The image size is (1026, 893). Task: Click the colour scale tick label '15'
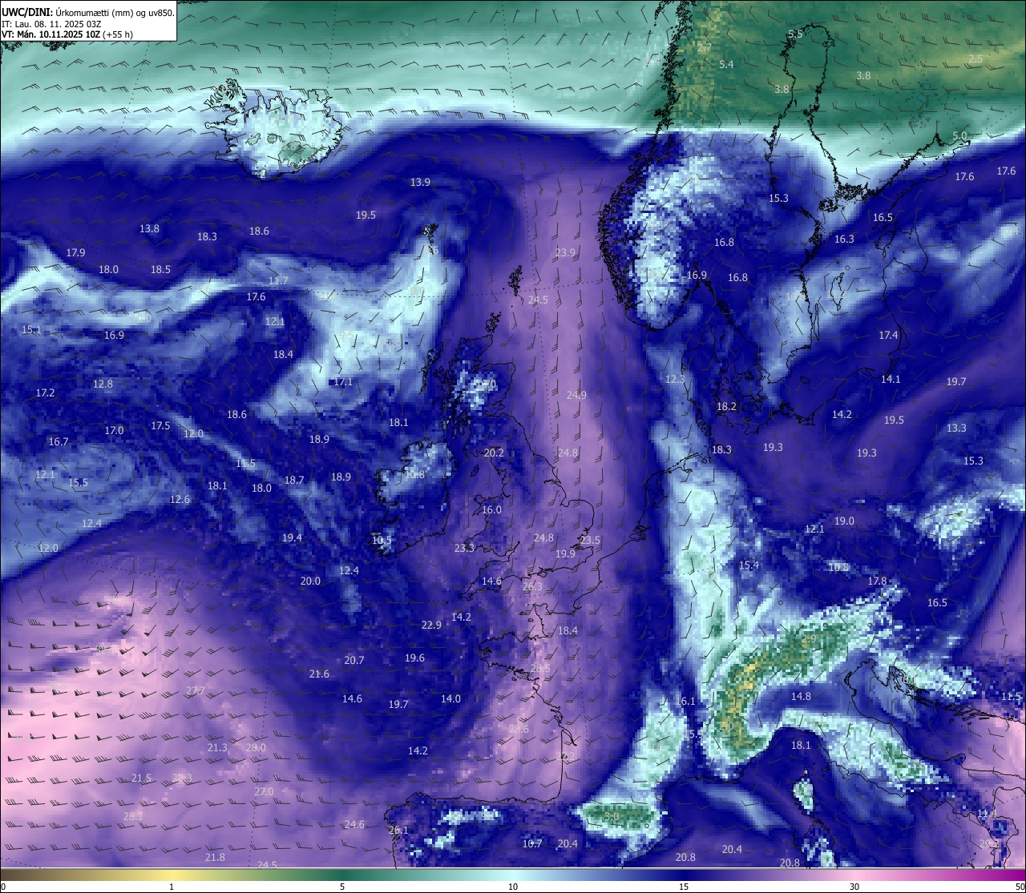[684, 887]
